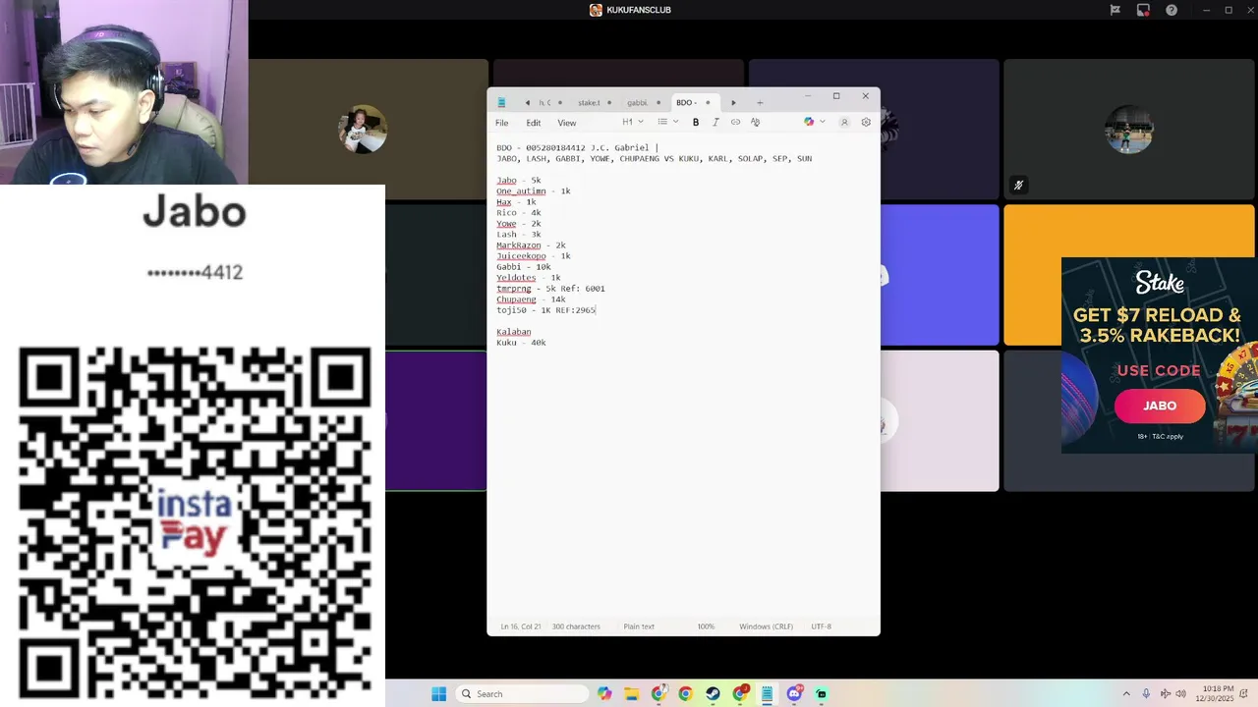Viewport: 1258px width, 707px height.
Task: Click the InstaPay QR code image
Action: 195,522
